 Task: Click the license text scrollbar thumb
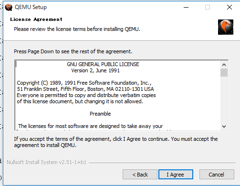224,73
